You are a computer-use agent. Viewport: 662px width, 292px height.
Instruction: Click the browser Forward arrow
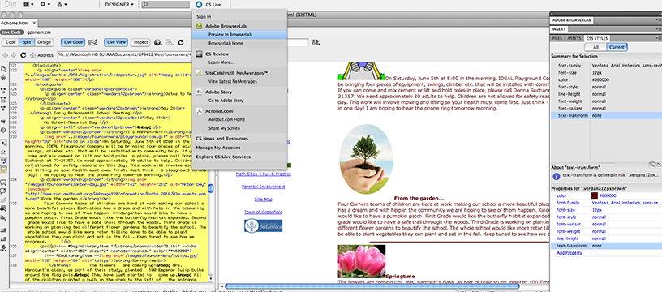14,55
